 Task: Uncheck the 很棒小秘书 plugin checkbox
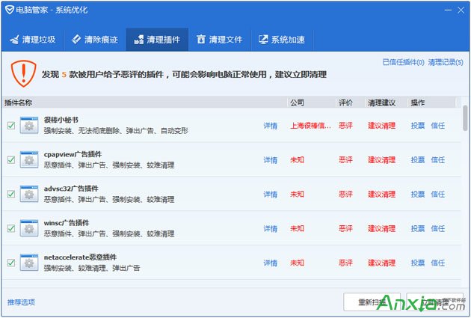(x=10, y=126)
